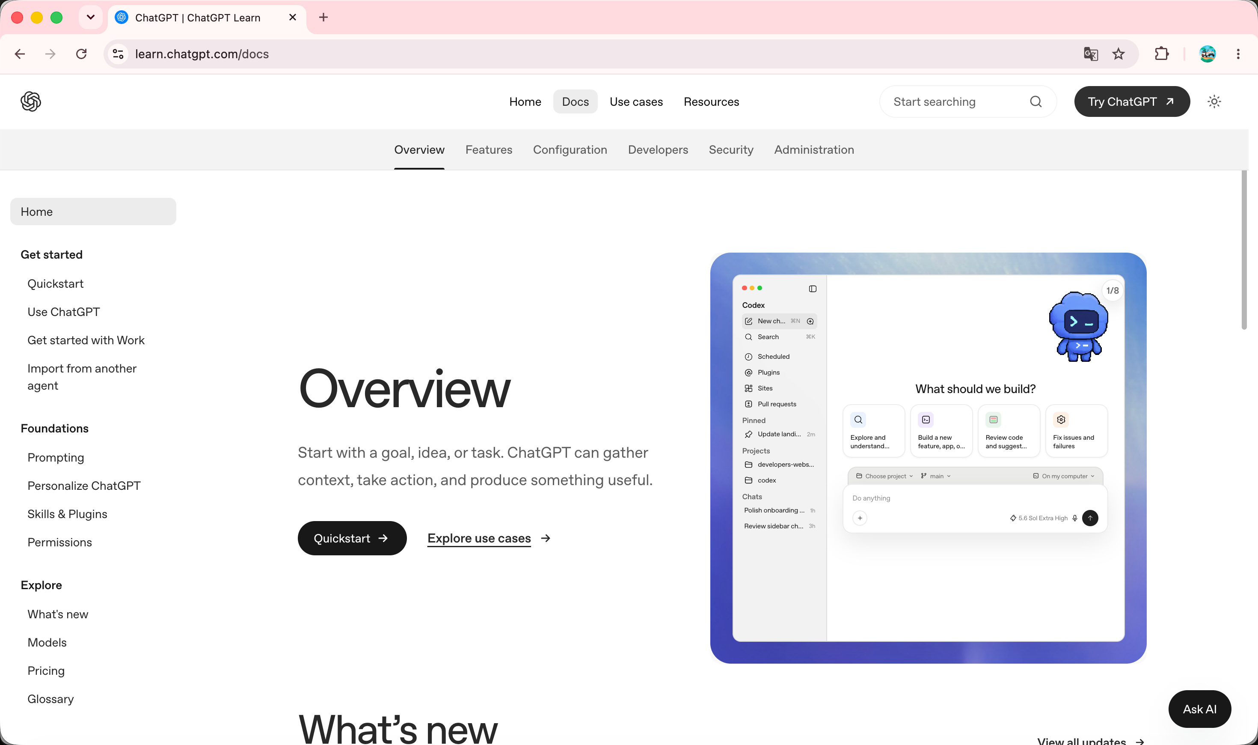Click the page vertical scrollbar

point(1244,251)
